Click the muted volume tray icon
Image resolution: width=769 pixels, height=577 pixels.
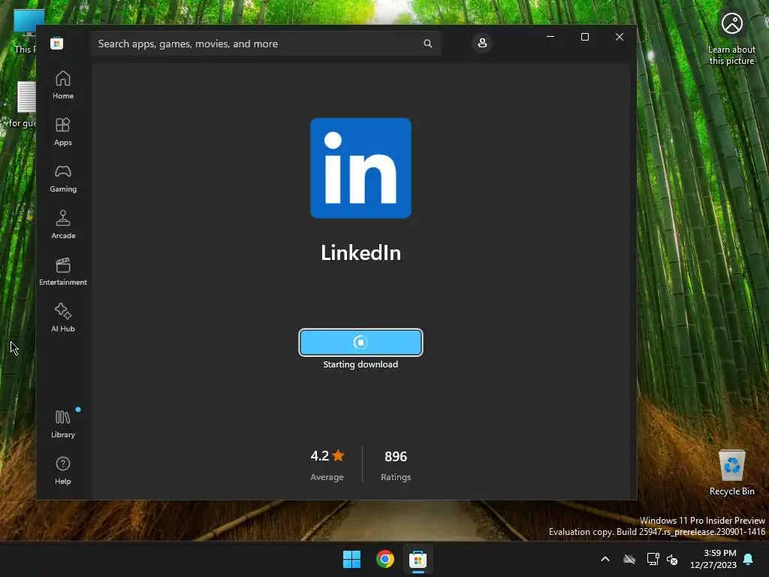pyautogui.click(x=672, y=559)
